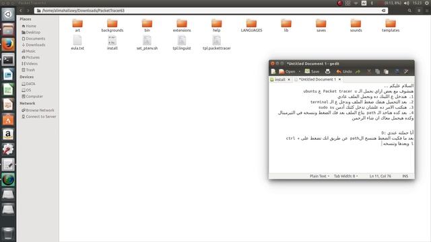
Task: Select the lib folder
Action: coord(286,26)
